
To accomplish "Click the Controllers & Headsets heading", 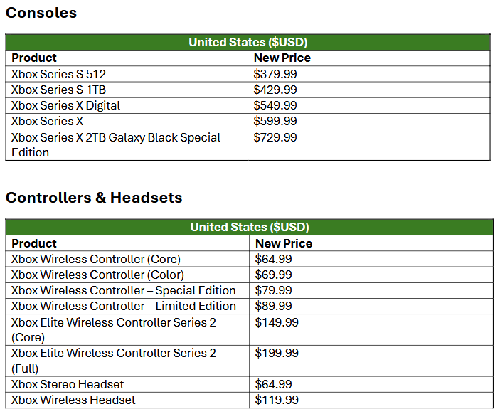I will [x=94, y=198].
